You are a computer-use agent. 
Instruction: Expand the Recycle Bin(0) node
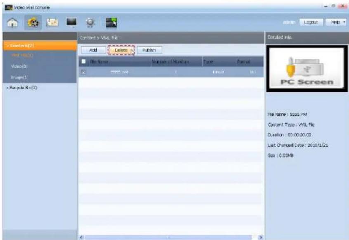coord(7,88)
